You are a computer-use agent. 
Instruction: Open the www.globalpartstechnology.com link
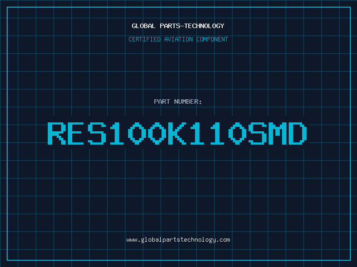click(178, 240)
